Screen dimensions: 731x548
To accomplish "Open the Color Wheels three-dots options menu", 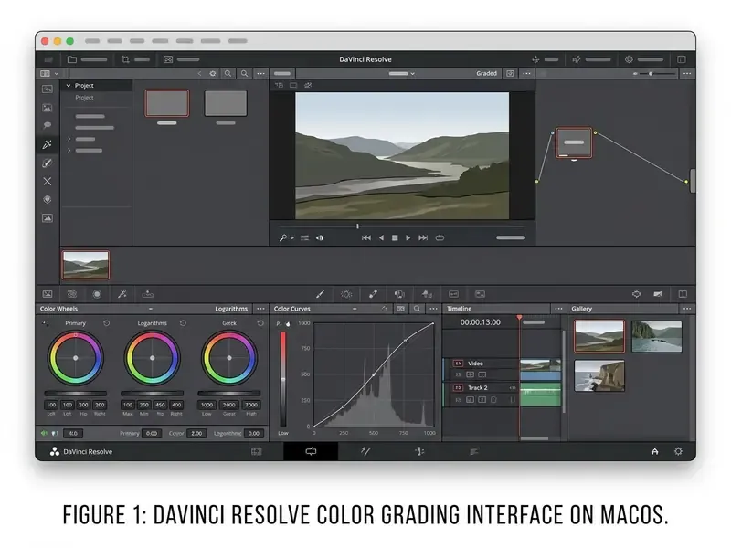I will pyautogui.click(x=260, y=309).
